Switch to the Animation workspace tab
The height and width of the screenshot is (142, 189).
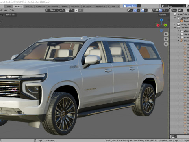(x=76, y=6)
